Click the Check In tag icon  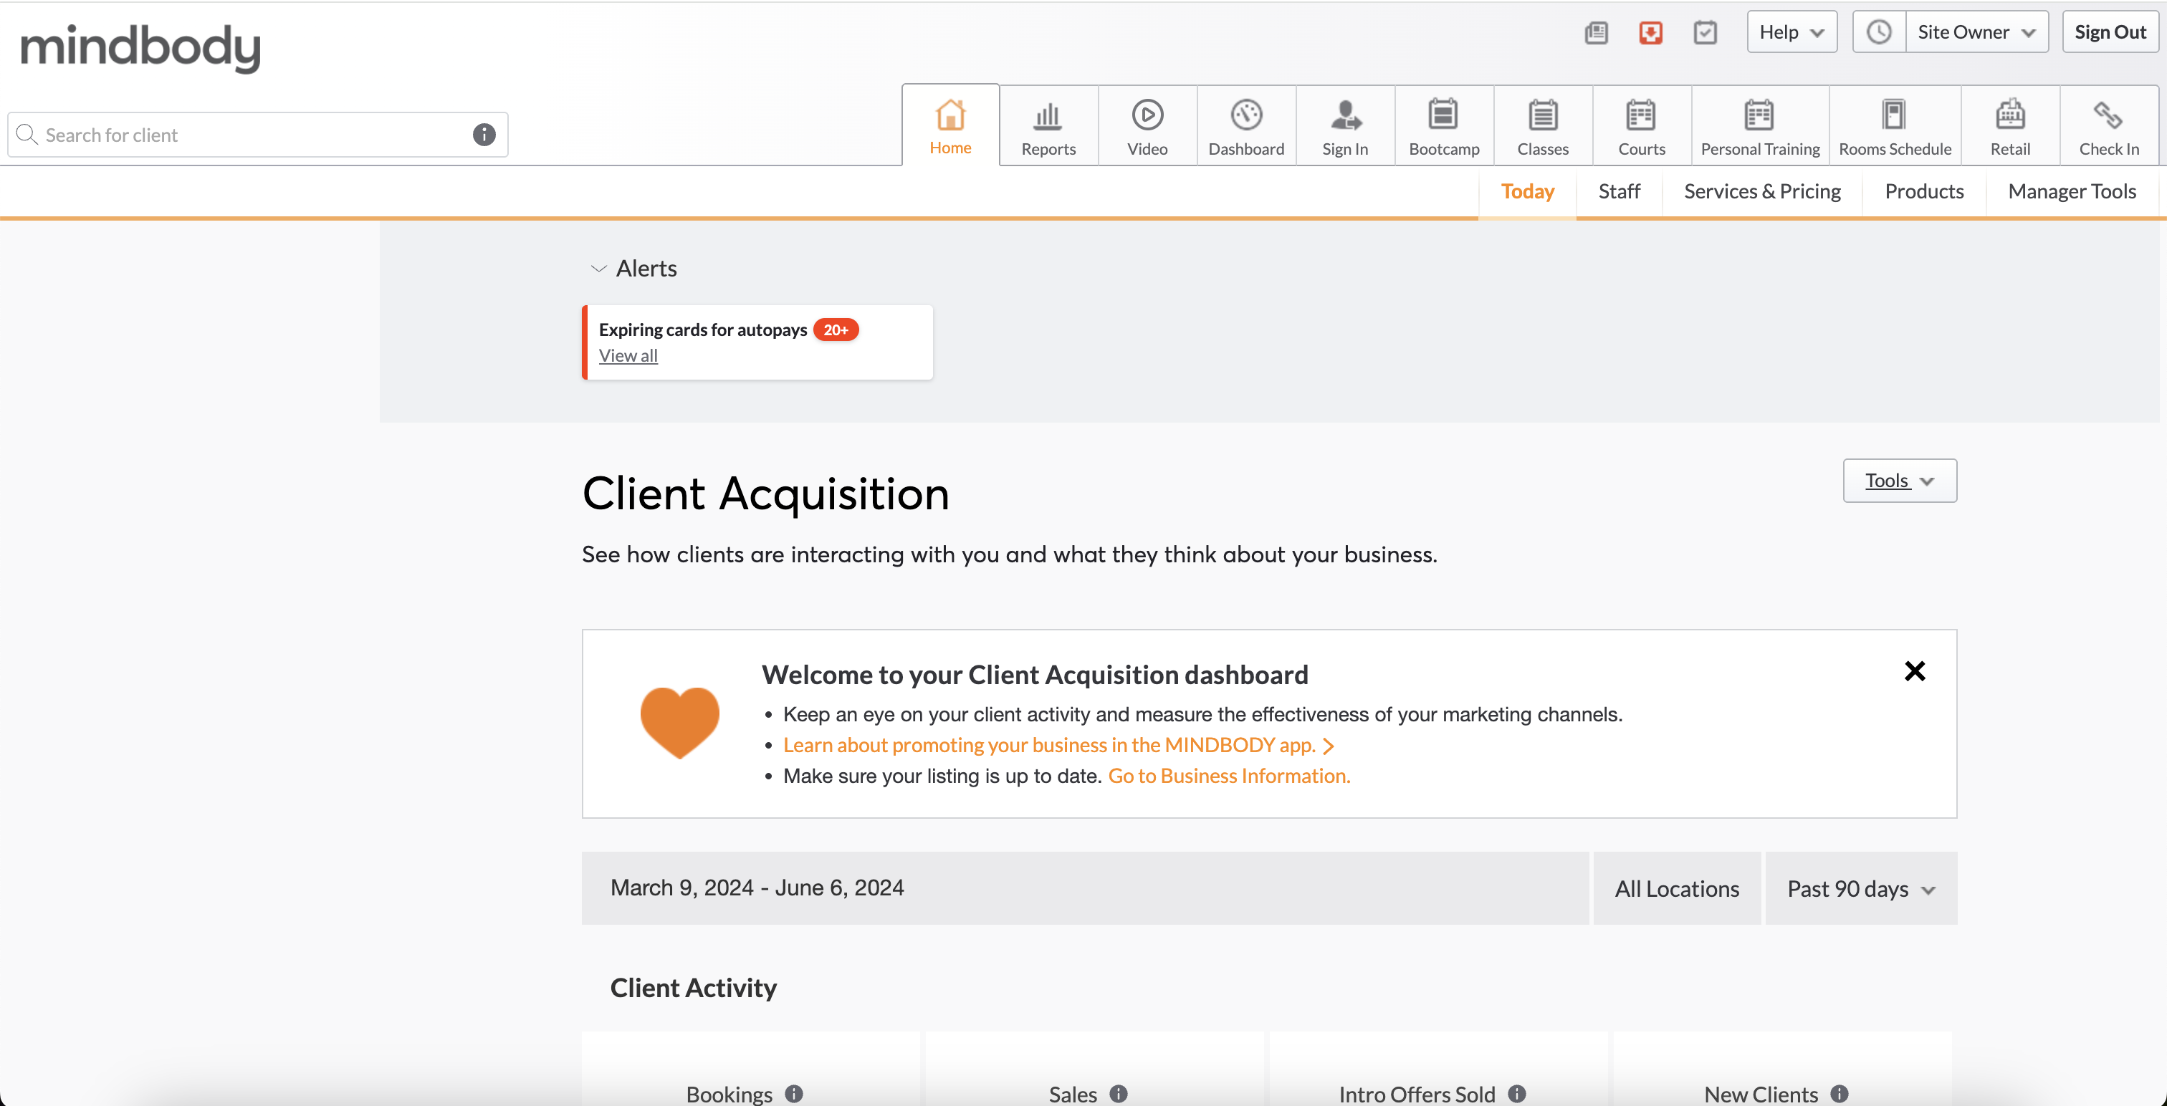2108,115
